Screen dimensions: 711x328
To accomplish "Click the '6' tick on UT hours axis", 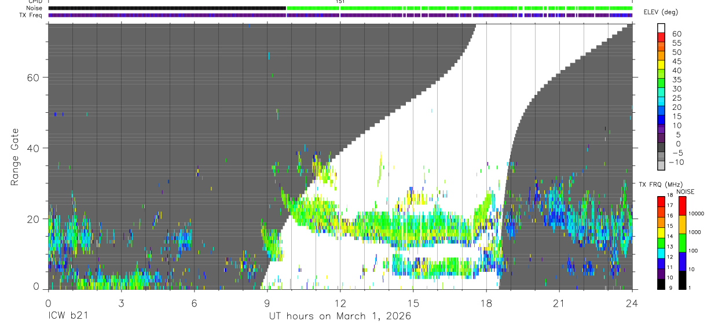I will tap(194, 303).
